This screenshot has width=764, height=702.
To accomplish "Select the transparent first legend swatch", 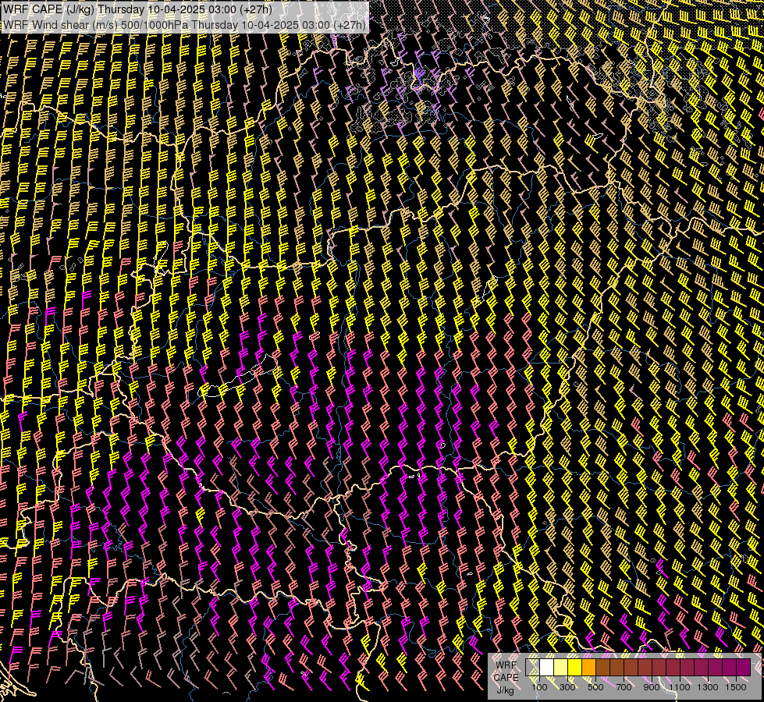I will coord(532,667).
